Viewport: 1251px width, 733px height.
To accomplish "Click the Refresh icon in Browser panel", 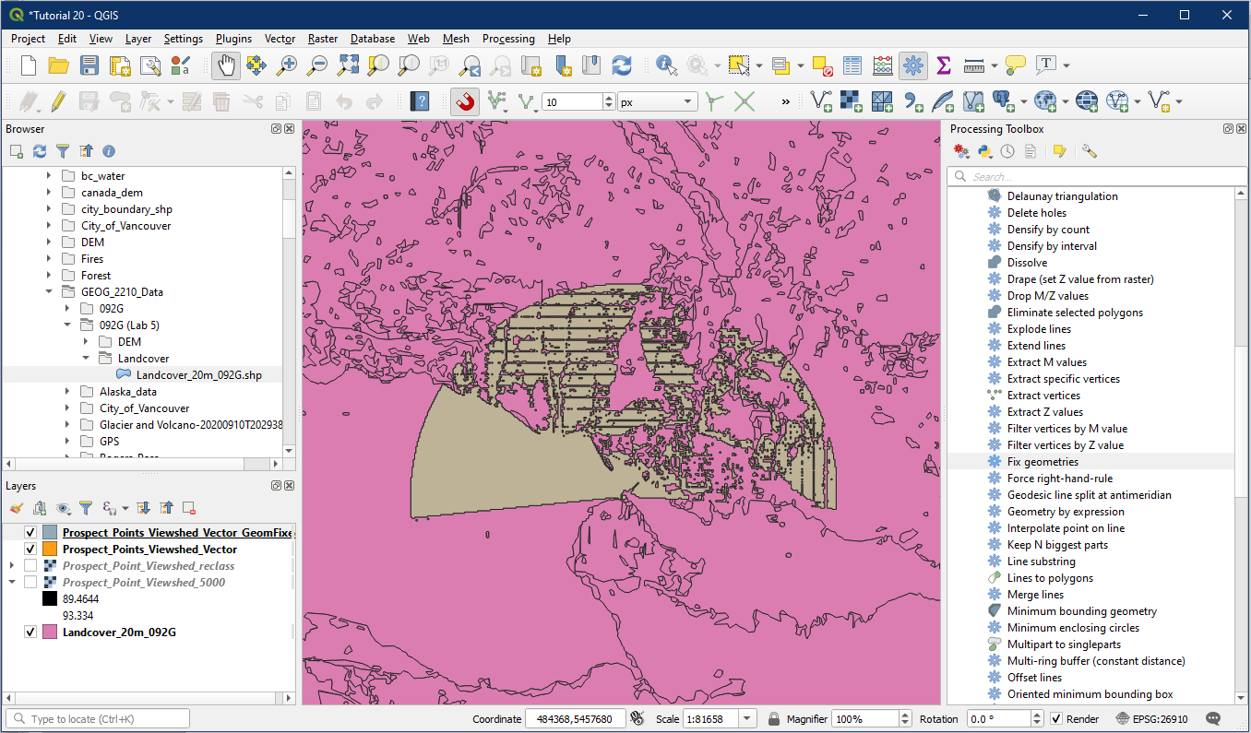I will pyautogui.click(x=40, y=151).
